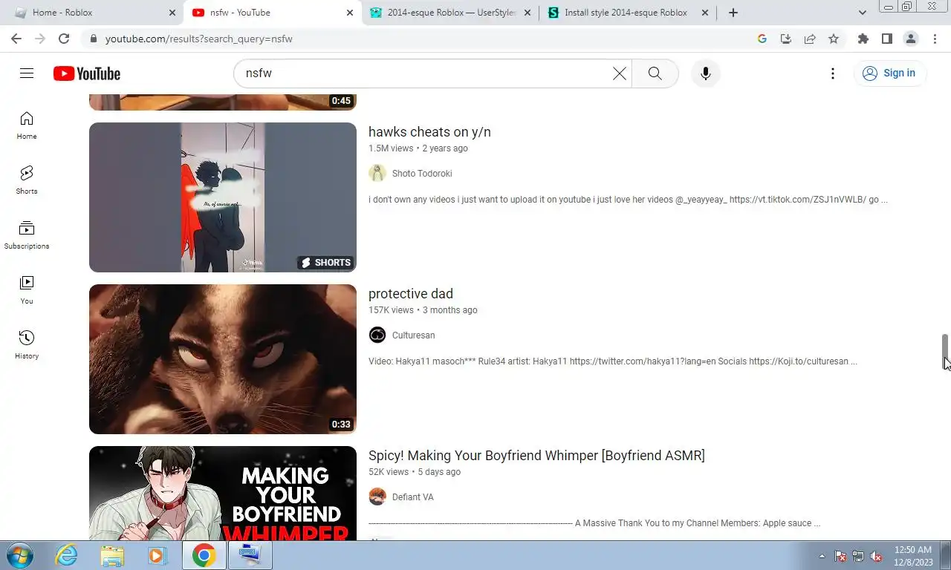The width and height of the screenshot is (951, 570).
Task: Open the Defiant VA channel name
Action: click(412, 497)
